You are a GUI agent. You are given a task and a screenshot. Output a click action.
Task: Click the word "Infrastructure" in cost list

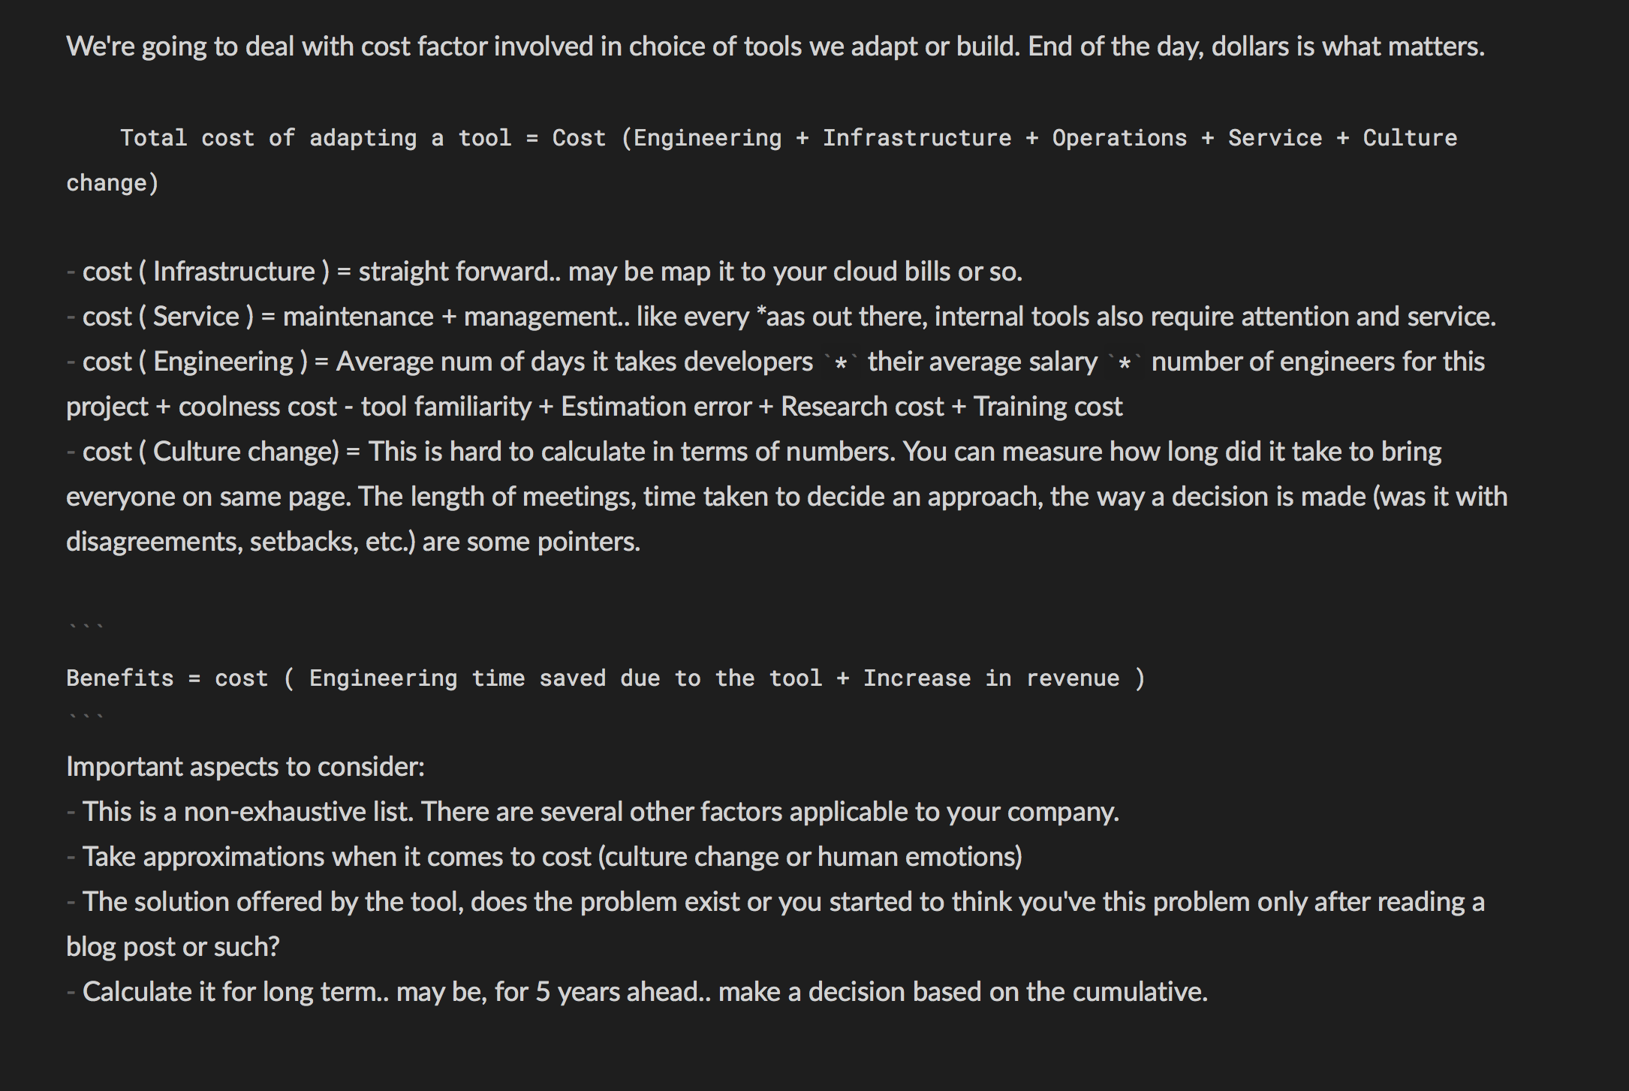pyautogui.click(x=234, y=272)
